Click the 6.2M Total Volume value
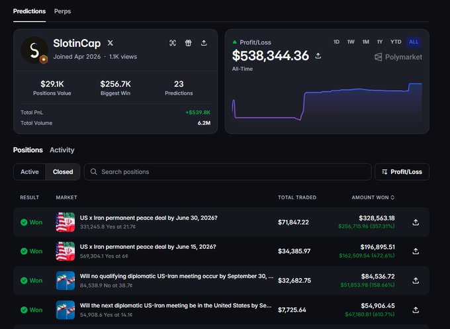The image size is (450, 329). tap(204, 123)
